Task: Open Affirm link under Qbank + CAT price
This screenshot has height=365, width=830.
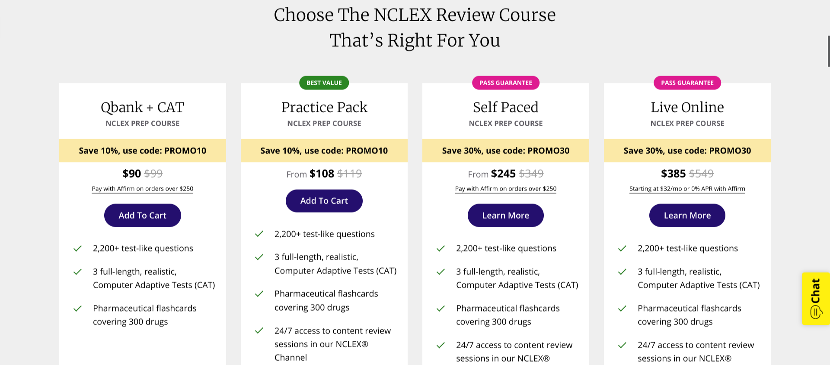Action: [142, 189]
